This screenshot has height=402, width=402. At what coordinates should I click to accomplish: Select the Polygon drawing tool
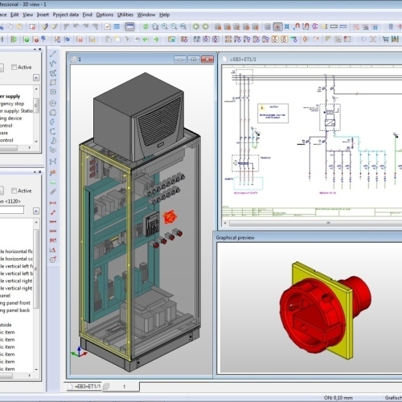tap(53, 73)
